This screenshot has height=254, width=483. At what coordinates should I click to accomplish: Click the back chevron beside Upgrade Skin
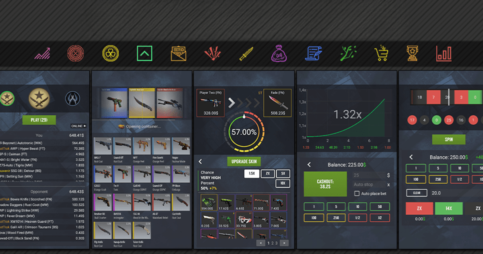tap(200, 162)
